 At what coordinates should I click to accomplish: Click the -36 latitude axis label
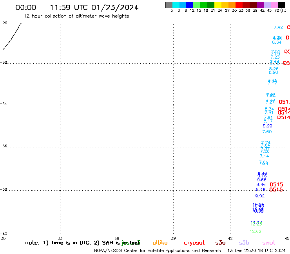4,146
